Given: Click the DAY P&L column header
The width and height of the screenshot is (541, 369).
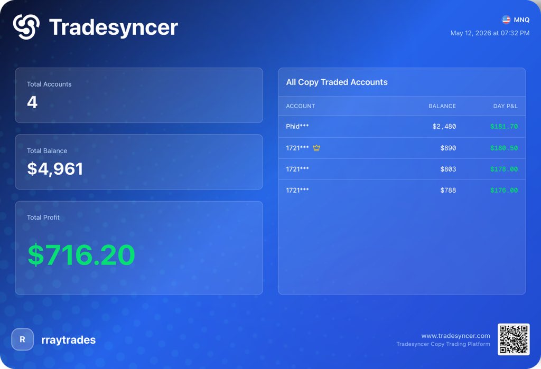Looking at the screenshot, I should [x=505, y=106].
